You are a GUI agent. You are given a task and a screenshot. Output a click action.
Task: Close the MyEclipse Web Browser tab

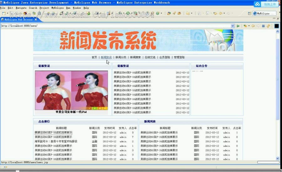pos(36,19)
